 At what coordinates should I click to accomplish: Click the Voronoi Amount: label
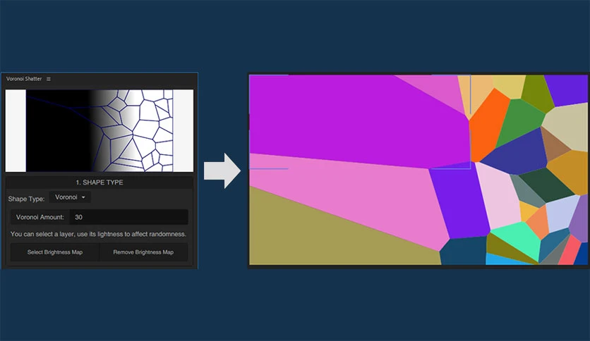pos(40,217)
